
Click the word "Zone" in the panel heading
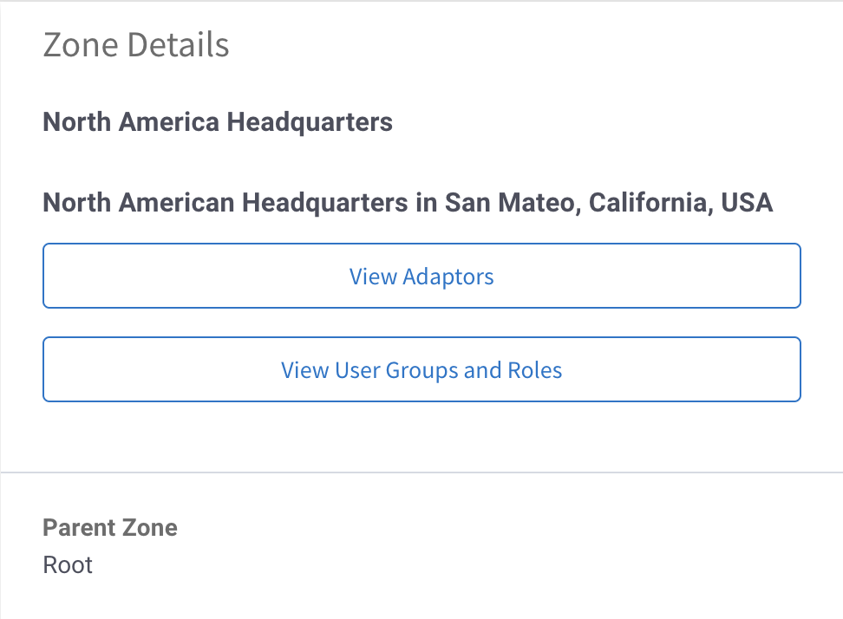click(81, 44)
